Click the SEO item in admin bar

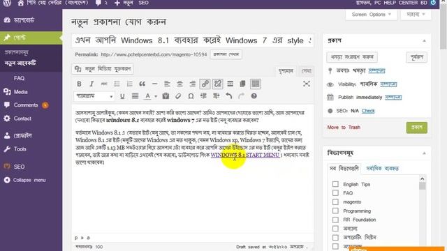tap(143, 3)
